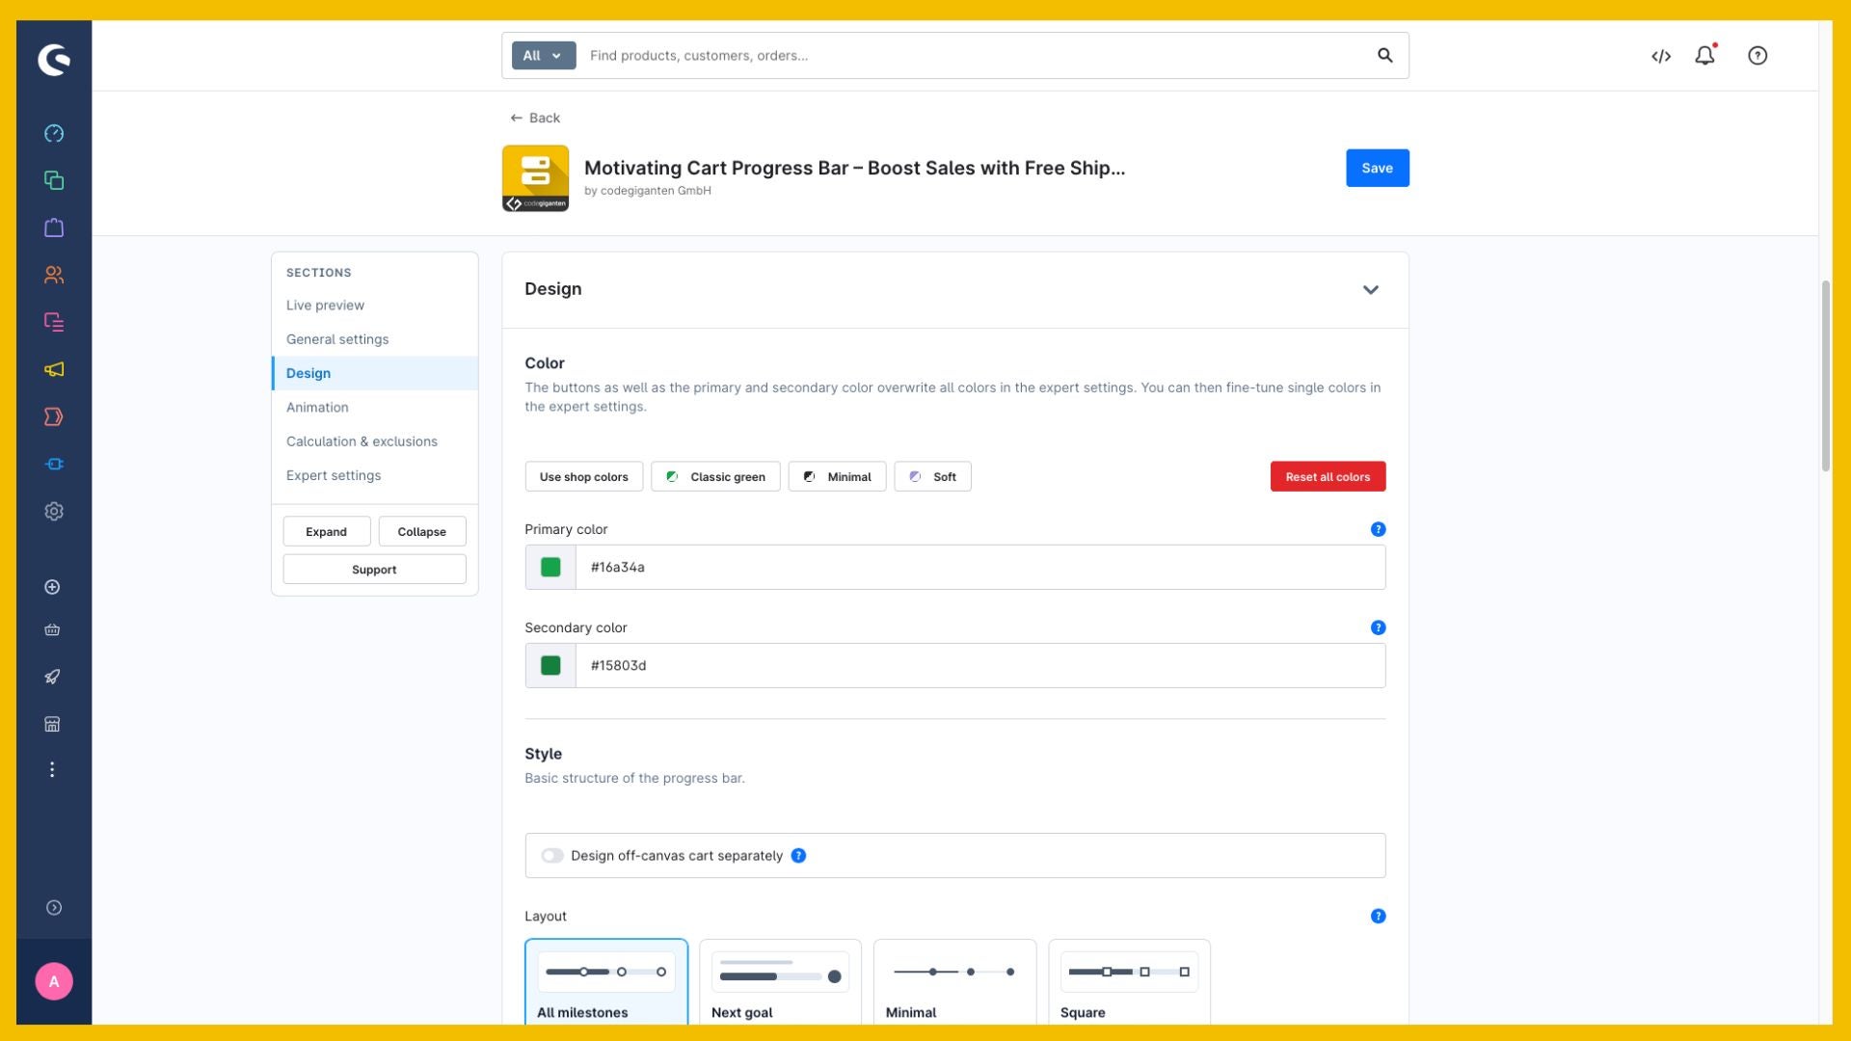Viewport: 1851px width, 1041px height.
Task: Select the Square layout option
Action: pos(1129,982)
